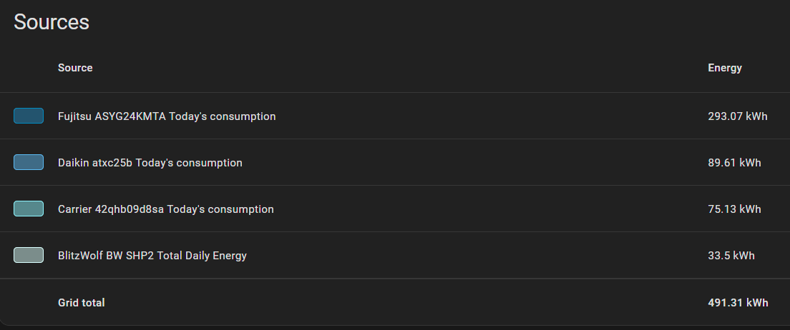This screenshot has width=790, height=330.
Task: Select the 33.5 kWh energy value
Action: (731, 256)
